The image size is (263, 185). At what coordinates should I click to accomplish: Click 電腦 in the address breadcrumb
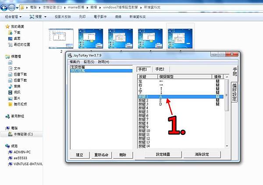(x=33, y=7)
